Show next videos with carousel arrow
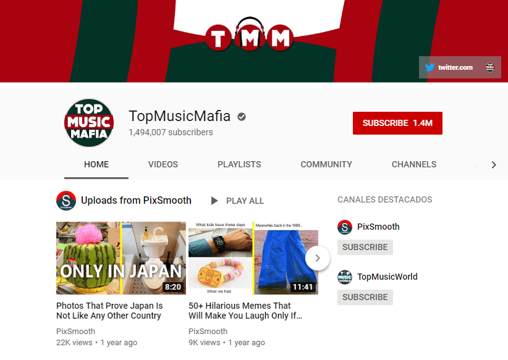 pos(317,258)
